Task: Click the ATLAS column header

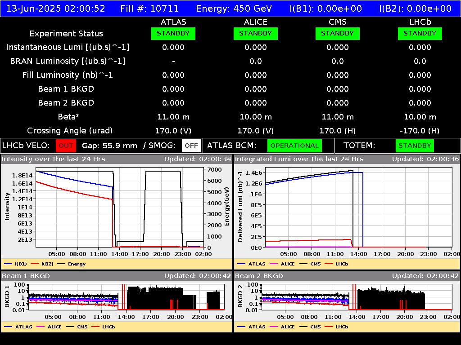Action: click(173, 22)
